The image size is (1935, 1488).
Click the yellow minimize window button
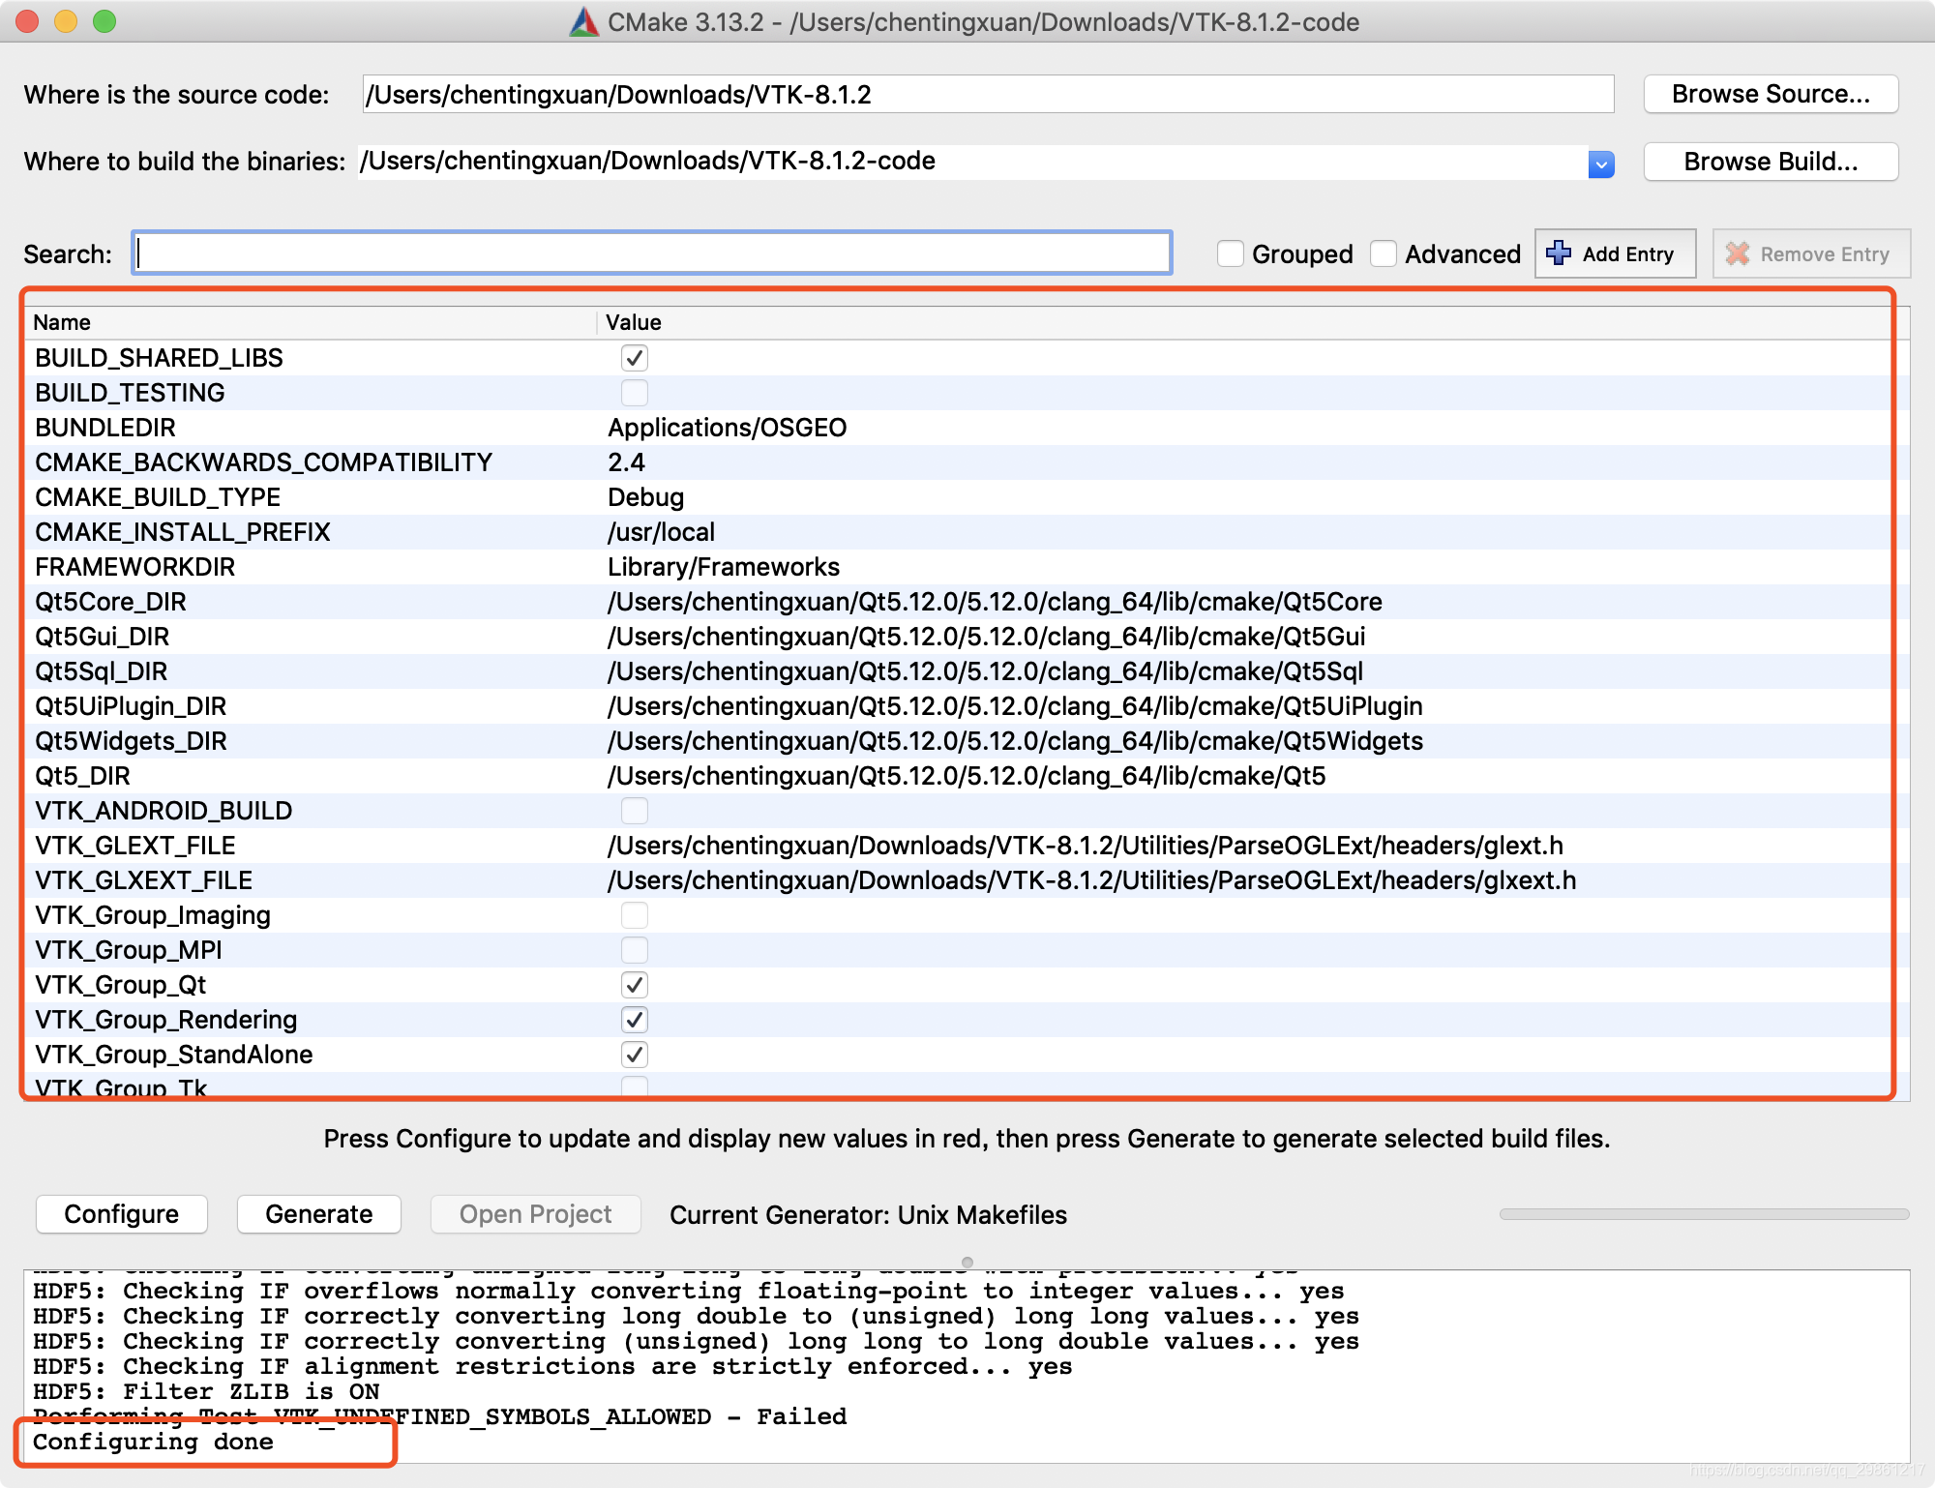point(66,21)
